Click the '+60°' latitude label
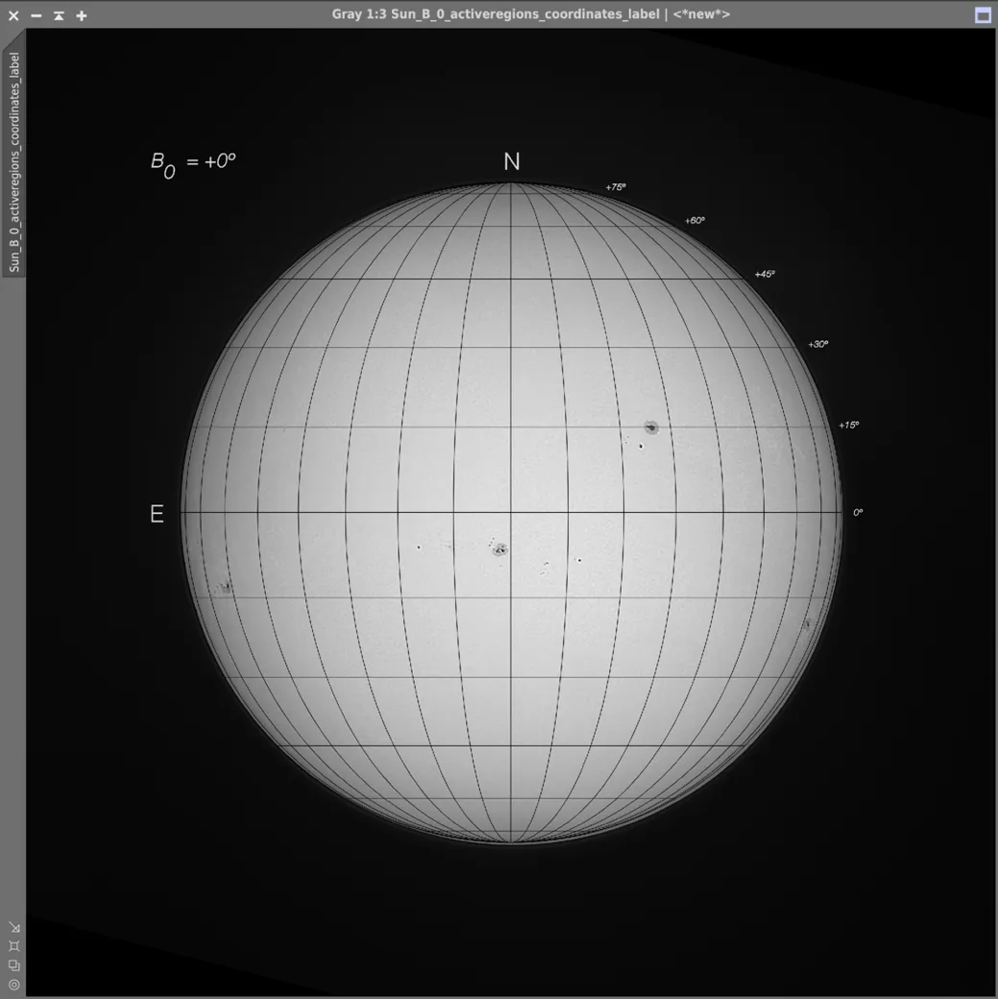 [x=694, y=220]
